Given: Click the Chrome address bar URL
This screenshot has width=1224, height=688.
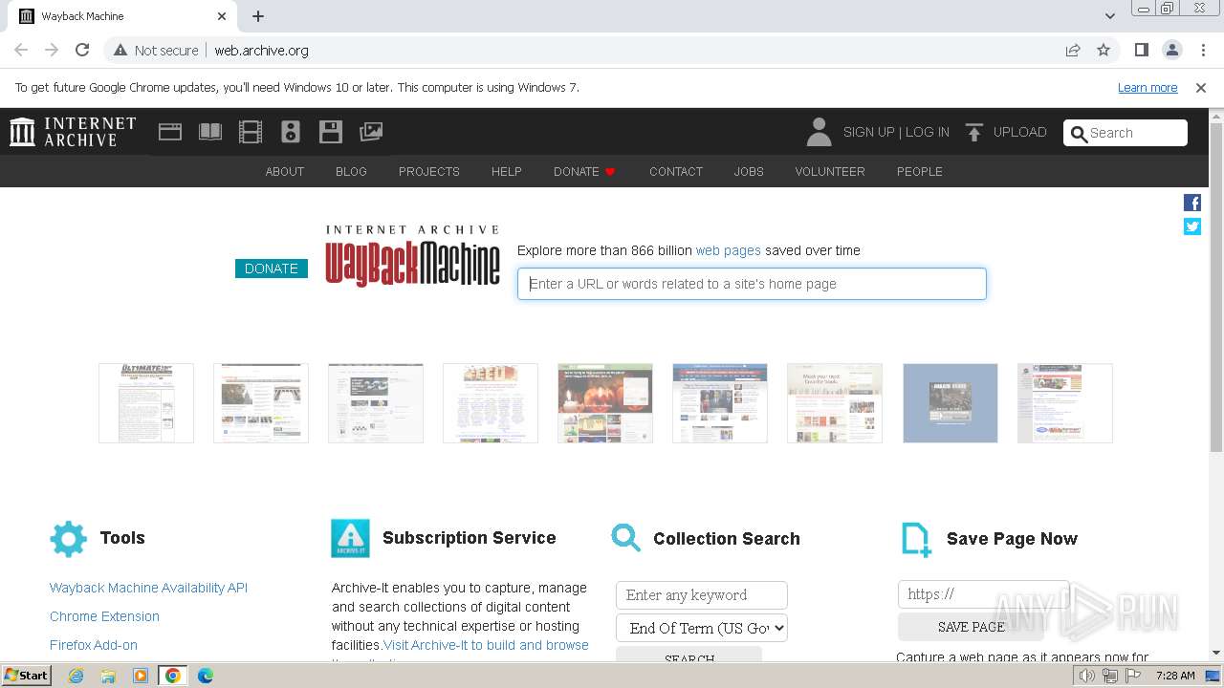Looking at the screenshot, I should coord(261,50).
